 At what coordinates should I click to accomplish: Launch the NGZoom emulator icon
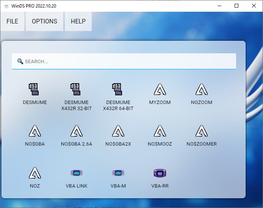pyautogui.click(x=202, y=90)
